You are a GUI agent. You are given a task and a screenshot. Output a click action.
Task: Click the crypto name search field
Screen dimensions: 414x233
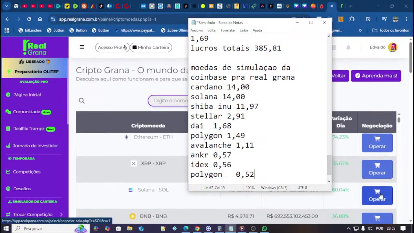tap(168, 101)
